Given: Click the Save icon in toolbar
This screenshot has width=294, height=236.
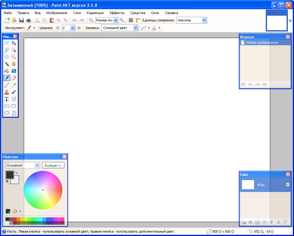Looking at the screenshot, I should tap(21, 20).
